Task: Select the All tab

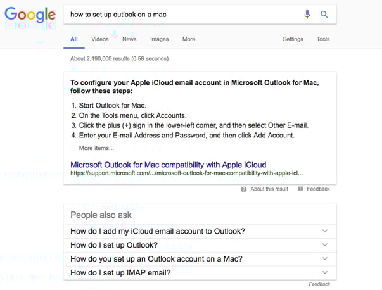Action: tap(74, 39)
